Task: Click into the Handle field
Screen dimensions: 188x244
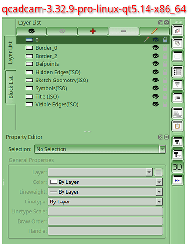Action: click(x=105, y=231)
